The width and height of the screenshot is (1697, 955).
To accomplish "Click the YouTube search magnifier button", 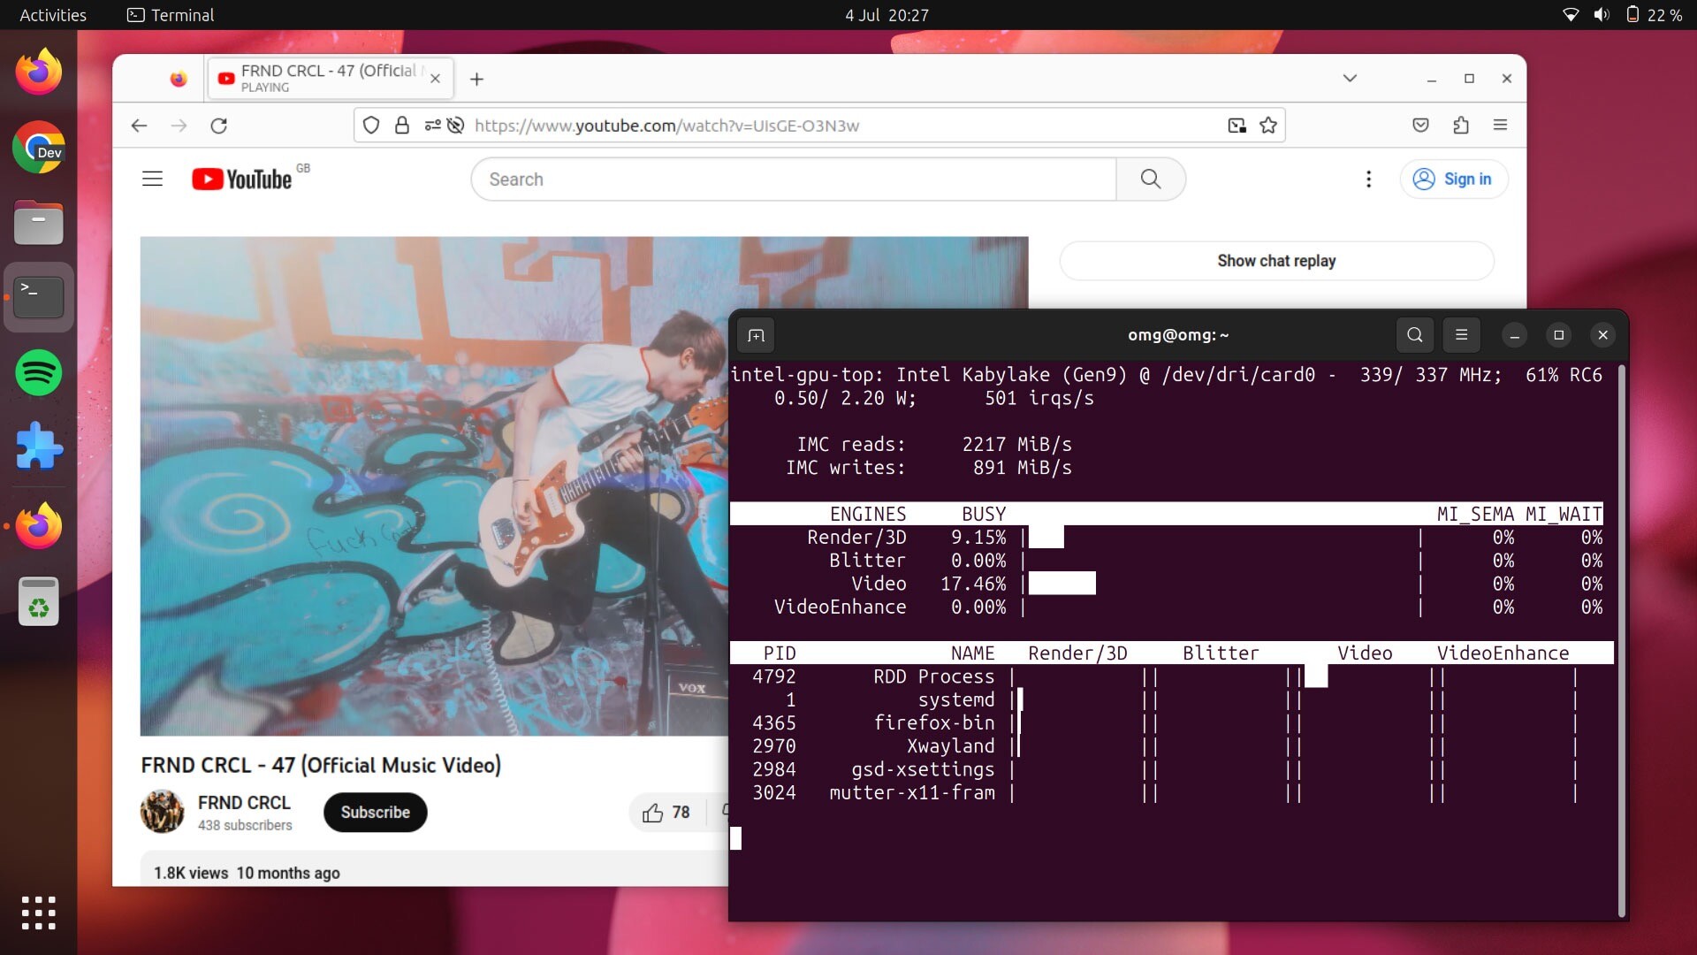I will (x=1150, y=180).
